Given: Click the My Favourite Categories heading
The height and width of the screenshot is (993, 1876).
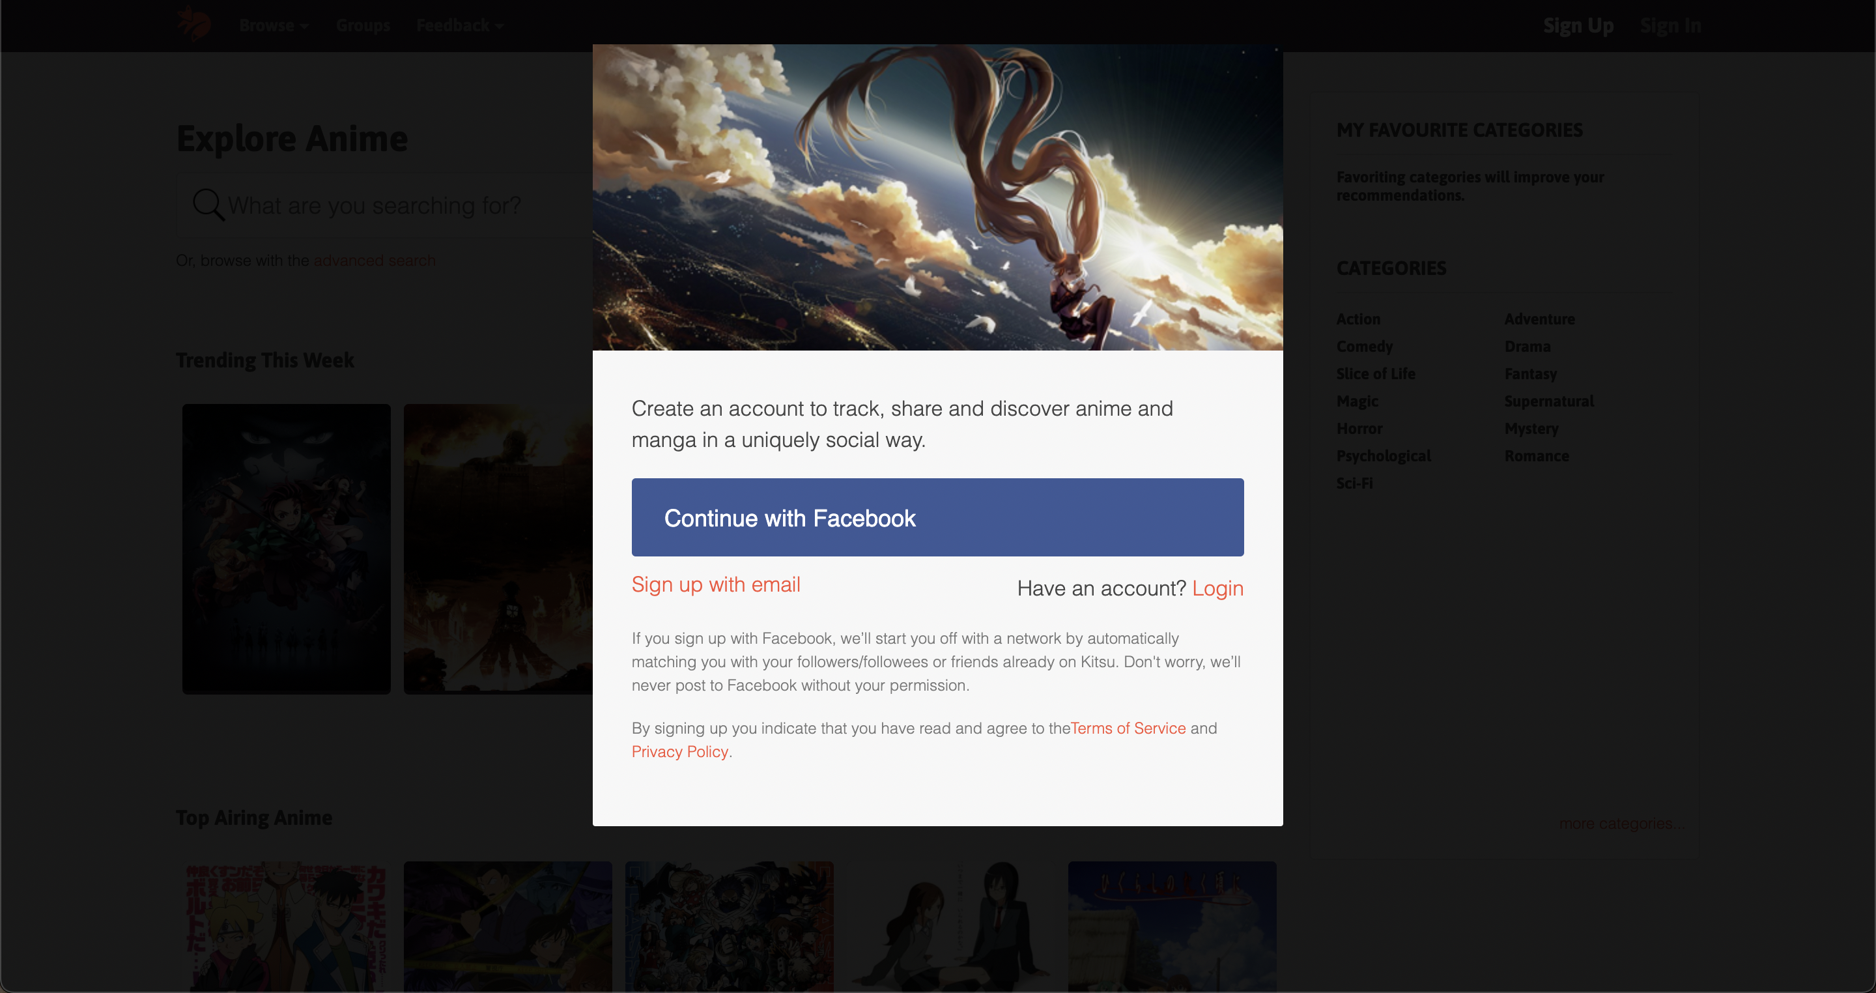Looking at the screenshot, I should tap(1459, 130).
